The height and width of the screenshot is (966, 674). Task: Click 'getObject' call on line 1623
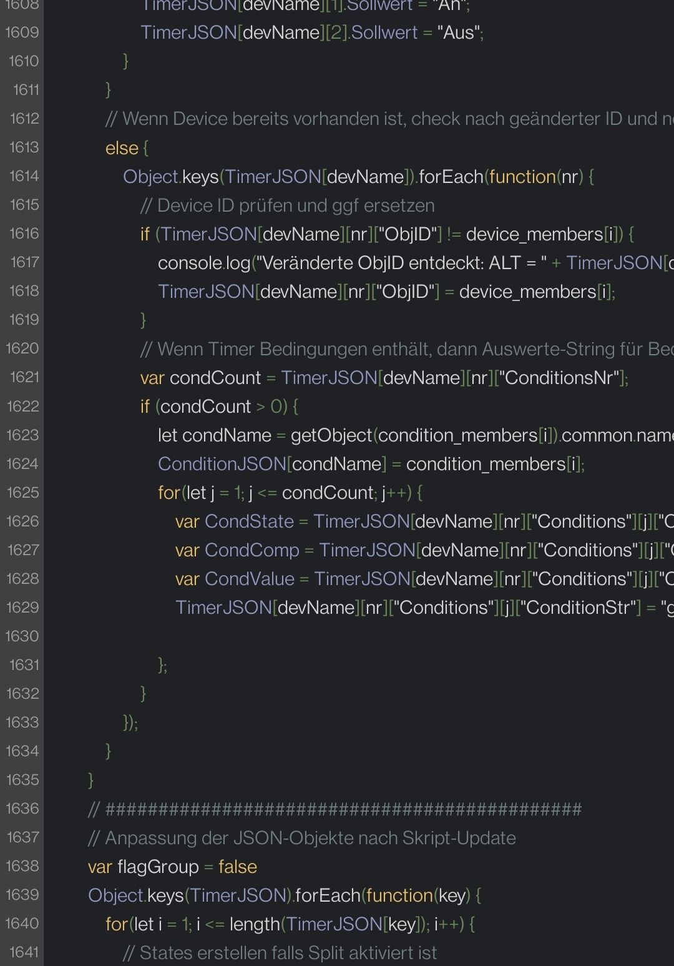pyautogui.click(x=331, y=435)
